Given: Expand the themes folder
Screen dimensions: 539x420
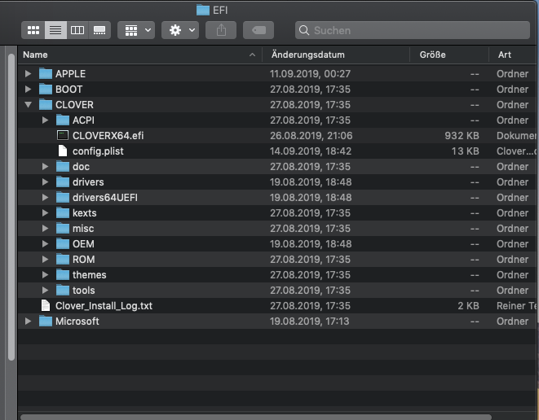Looking at the screenshot, I should click(x=45, y=274).
